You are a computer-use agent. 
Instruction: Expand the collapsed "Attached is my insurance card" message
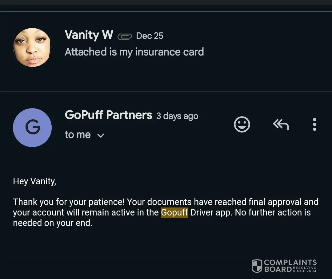coord(134,52)
